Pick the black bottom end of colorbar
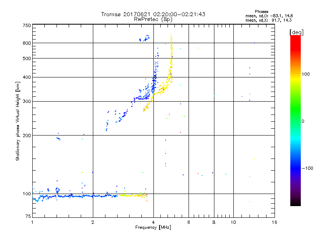Screen dimensions: 323x242 coord(295,204)
